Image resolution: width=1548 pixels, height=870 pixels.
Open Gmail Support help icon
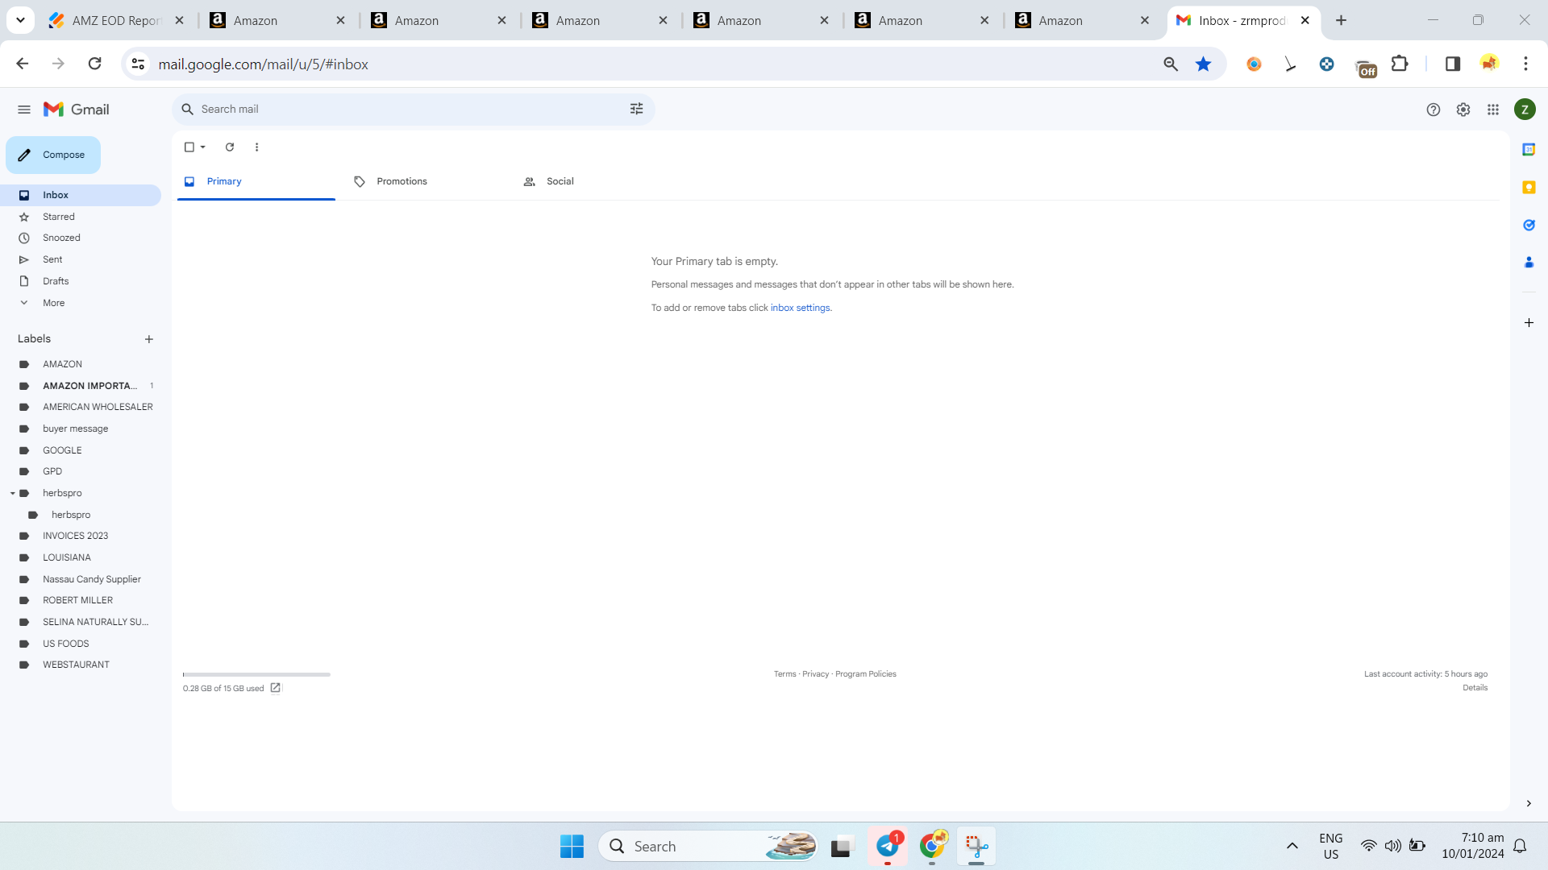(x=1433, y=110)
